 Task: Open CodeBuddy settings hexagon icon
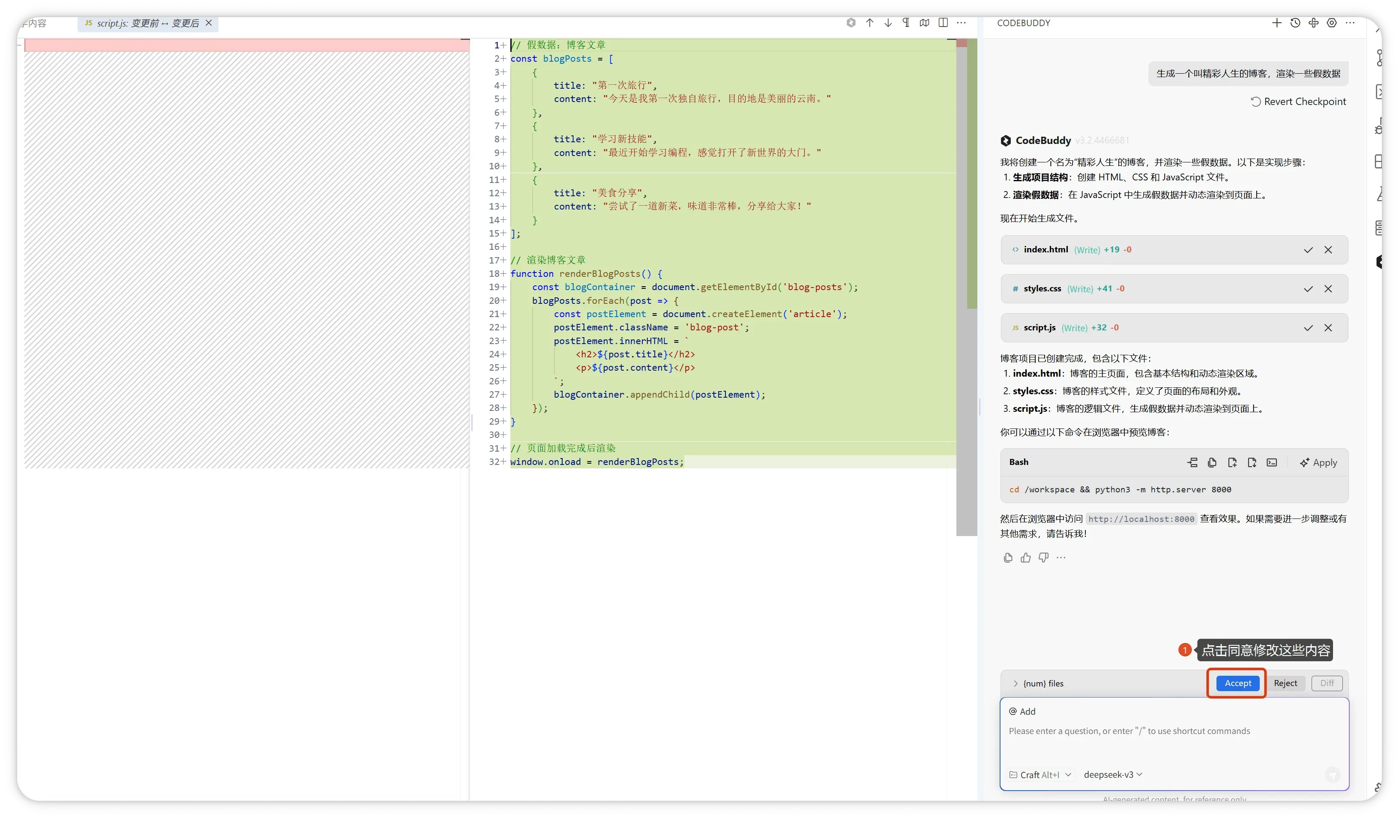(1332, 23)
